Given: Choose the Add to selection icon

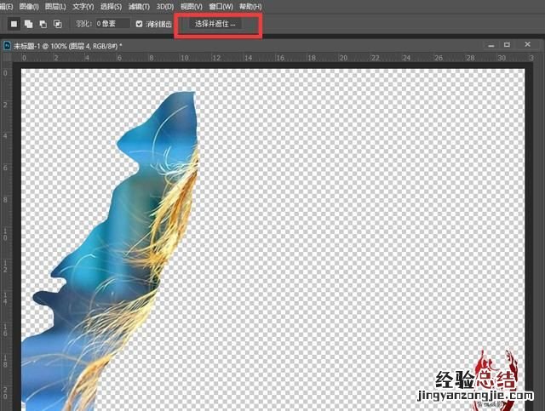Looking at the screenshot, I should 28,24.
